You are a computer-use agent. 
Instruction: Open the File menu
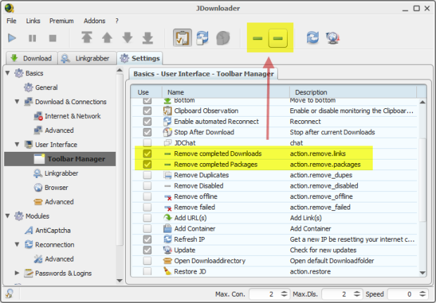pyautogui.click(x=11, y=21)
